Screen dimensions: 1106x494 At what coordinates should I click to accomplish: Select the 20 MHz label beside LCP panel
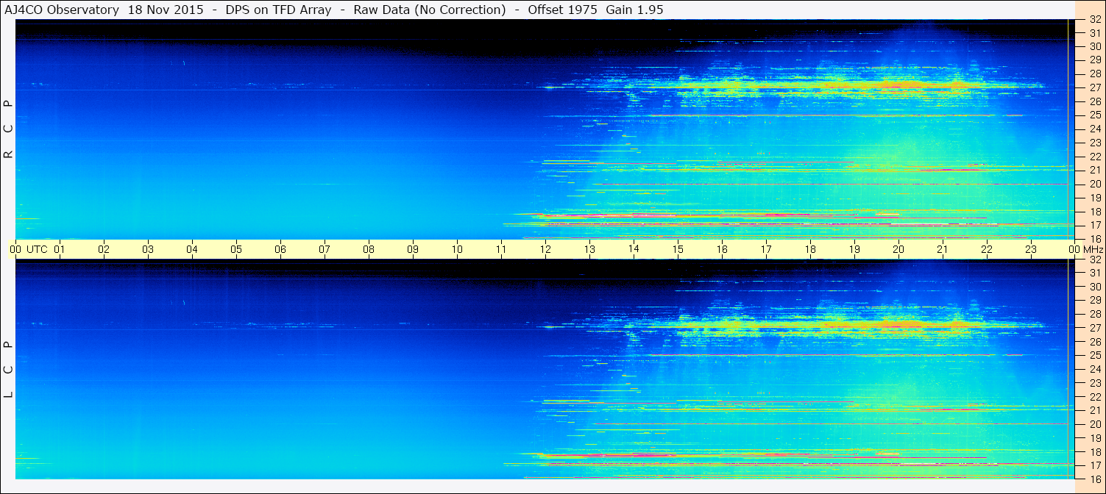click(1095, 424)
